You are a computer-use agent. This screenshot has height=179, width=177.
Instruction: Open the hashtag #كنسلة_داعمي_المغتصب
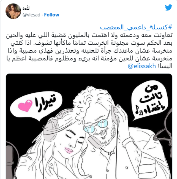(x=136, y=27)
